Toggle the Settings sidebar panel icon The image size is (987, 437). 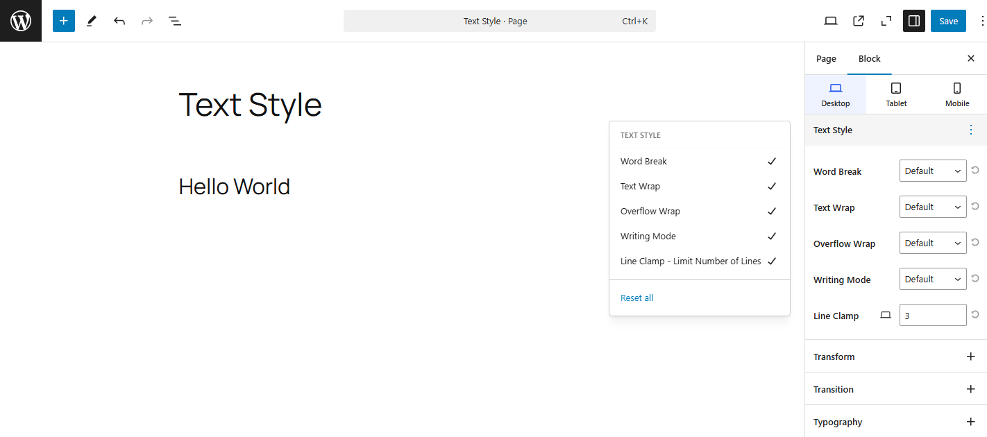coord(914,21)
